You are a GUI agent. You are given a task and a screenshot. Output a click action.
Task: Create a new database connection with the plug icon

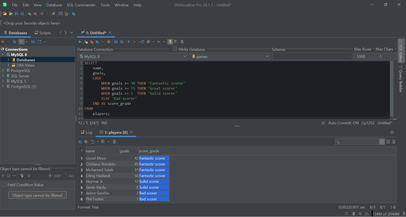coord(29,13)
